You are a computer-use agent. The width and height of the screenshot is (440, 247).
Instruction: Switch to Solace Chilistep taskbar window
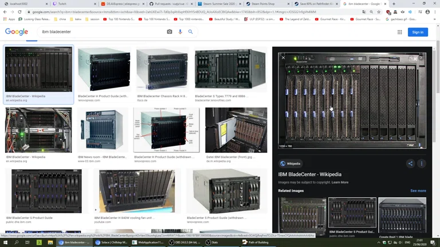point(111,242)
